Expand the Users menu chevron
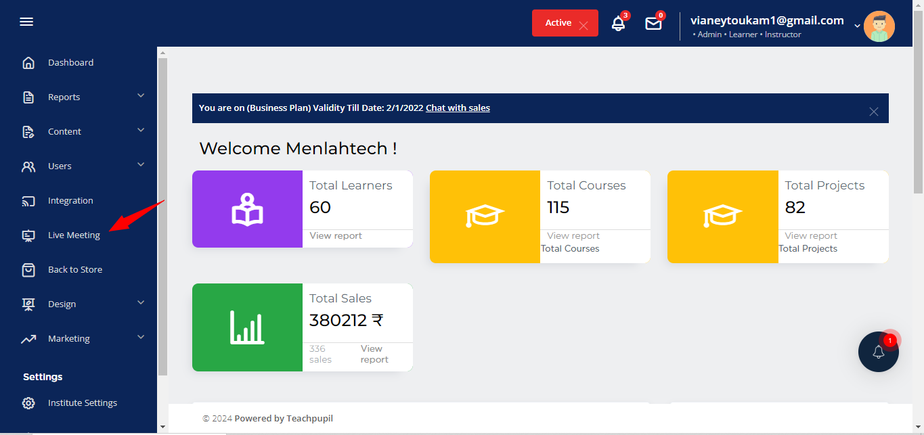 pos(141,164)
